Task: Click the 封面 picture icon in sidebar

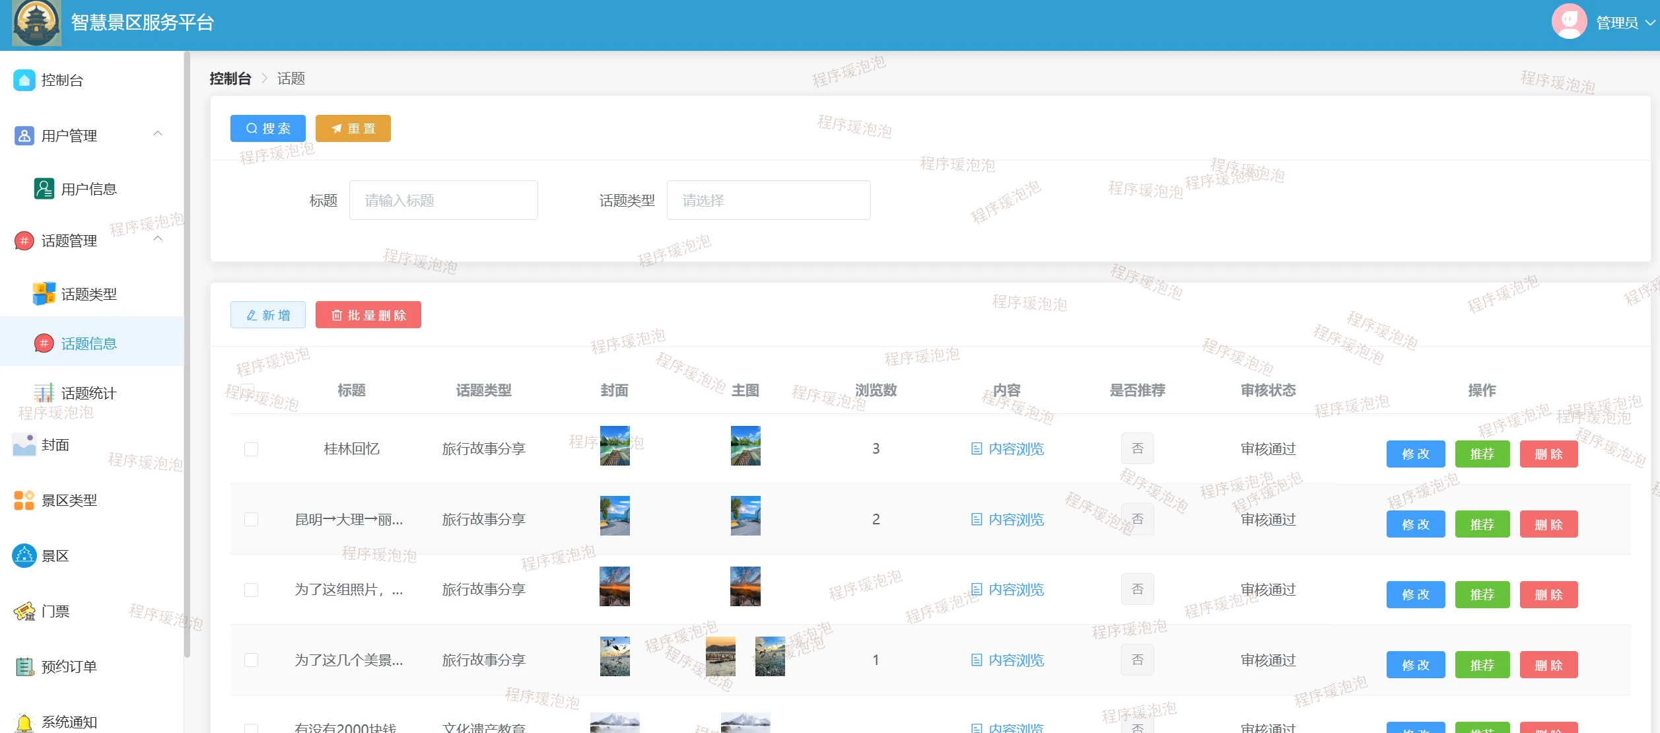Action: click(x=24, y=445)
